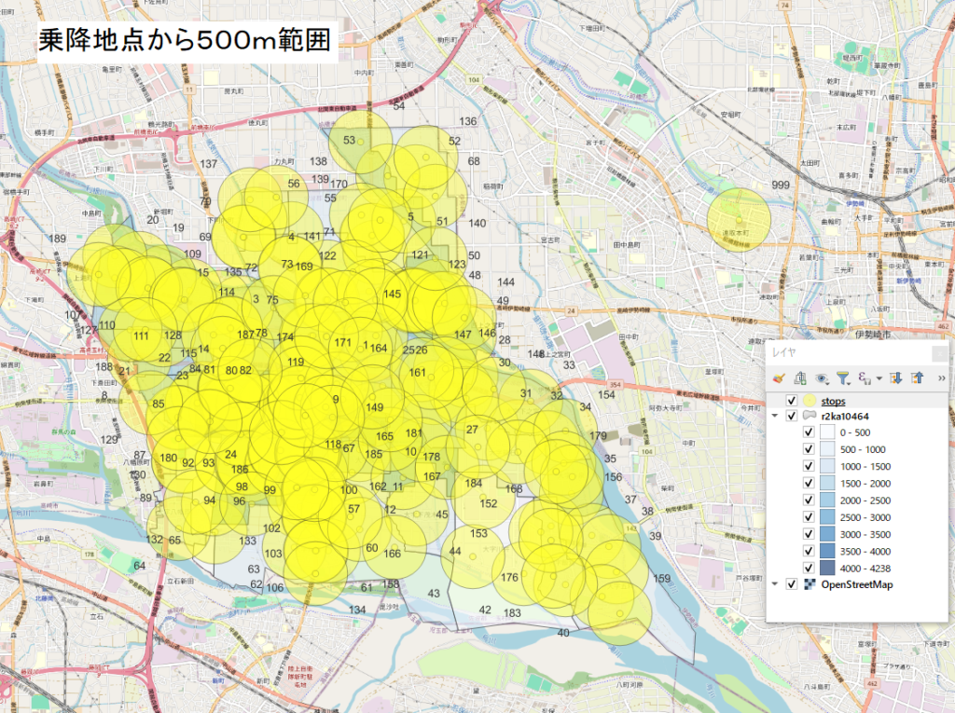Uncheck the r2ka10464 layer visibility
Viewport: 955px width, 713px height.
792,416
